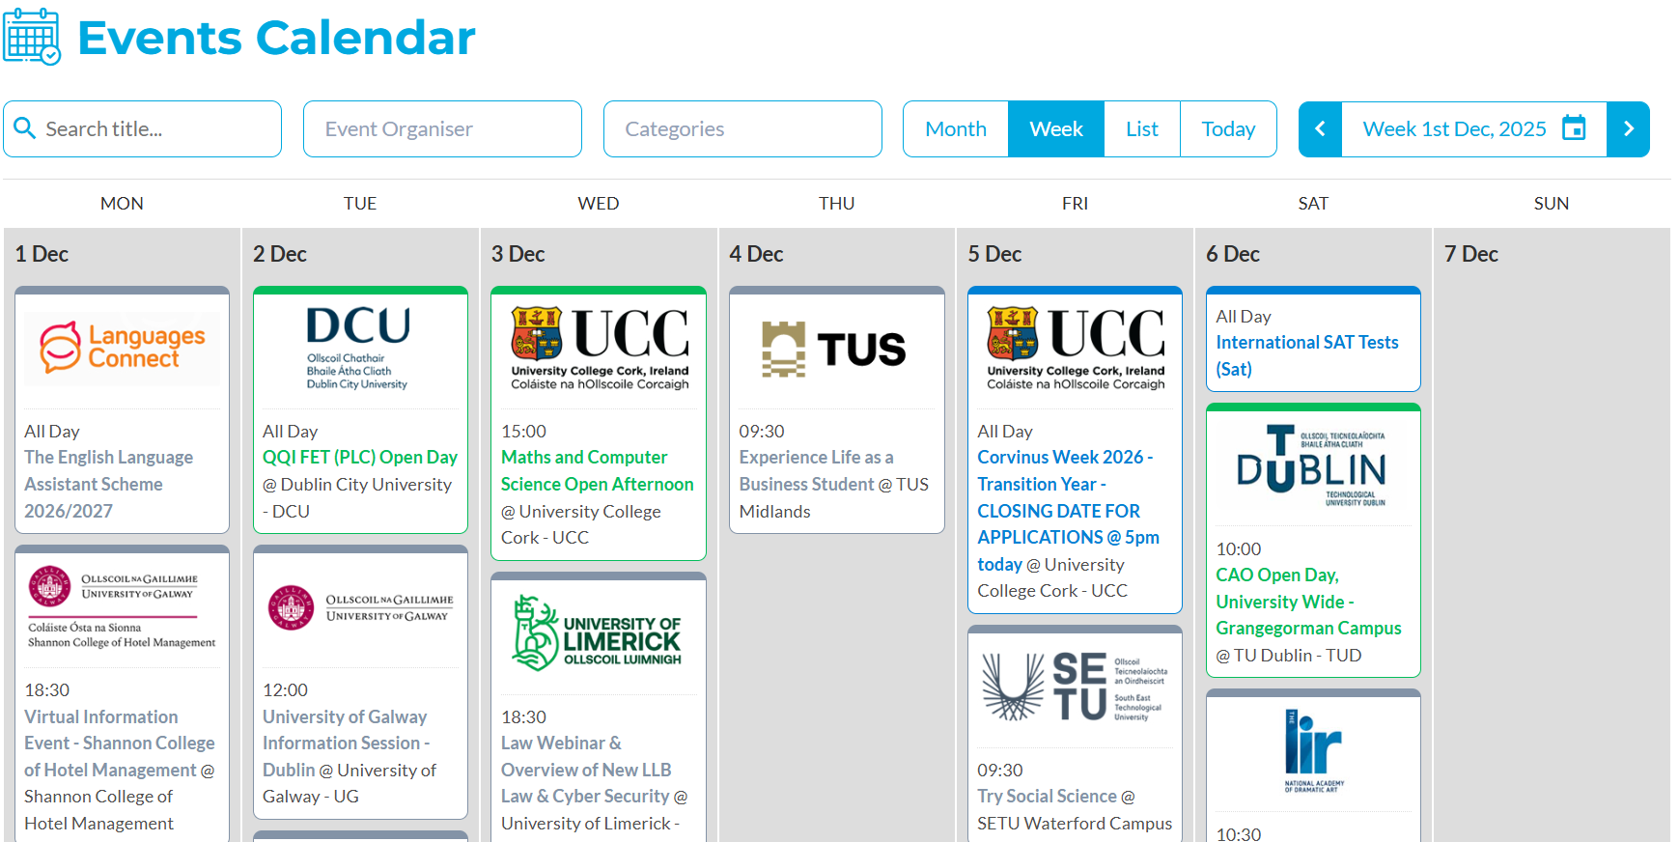Click the 5 Dec date heading
The image size is (1679, 842).
tap(995, 254)
